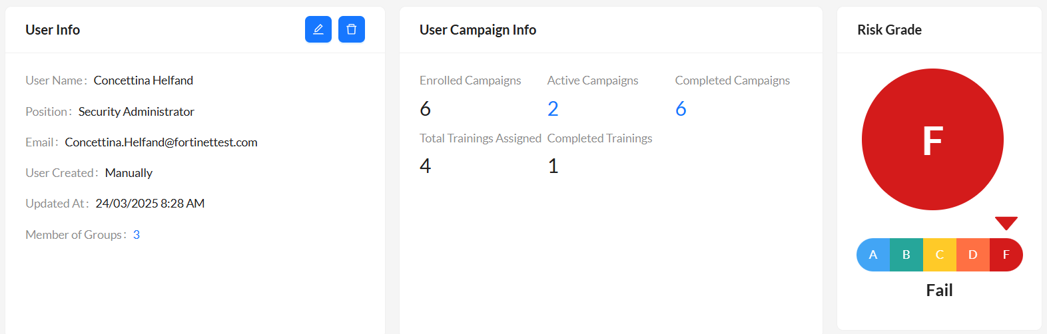Click the large red F grade circle
The width and height of the screenshot is (1047, 334).
pos(932,140)
